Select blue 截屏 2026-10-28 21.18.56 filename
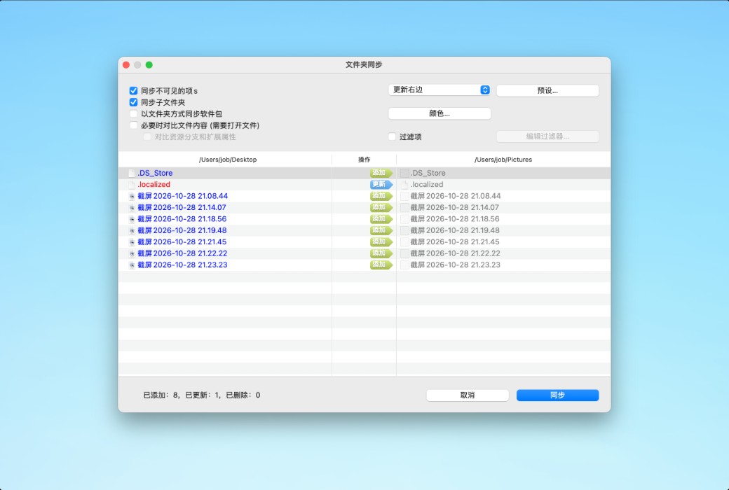 [x=182, y=219]
